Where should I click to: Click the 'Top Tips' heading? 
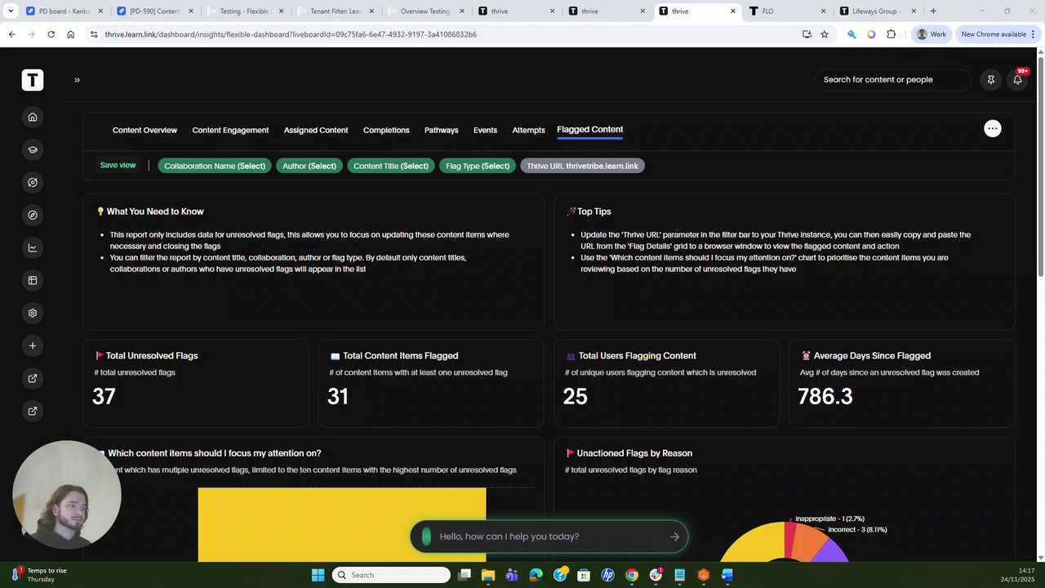[x=594, y=212]
